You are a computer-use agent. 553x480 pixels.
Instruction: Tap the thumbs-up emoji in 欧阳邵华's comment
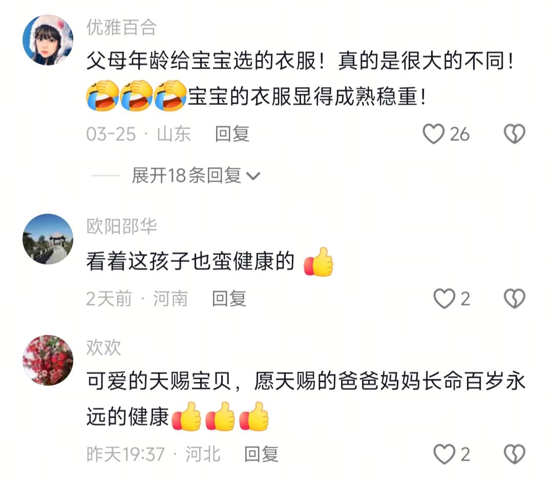click(x=318, y=262)
